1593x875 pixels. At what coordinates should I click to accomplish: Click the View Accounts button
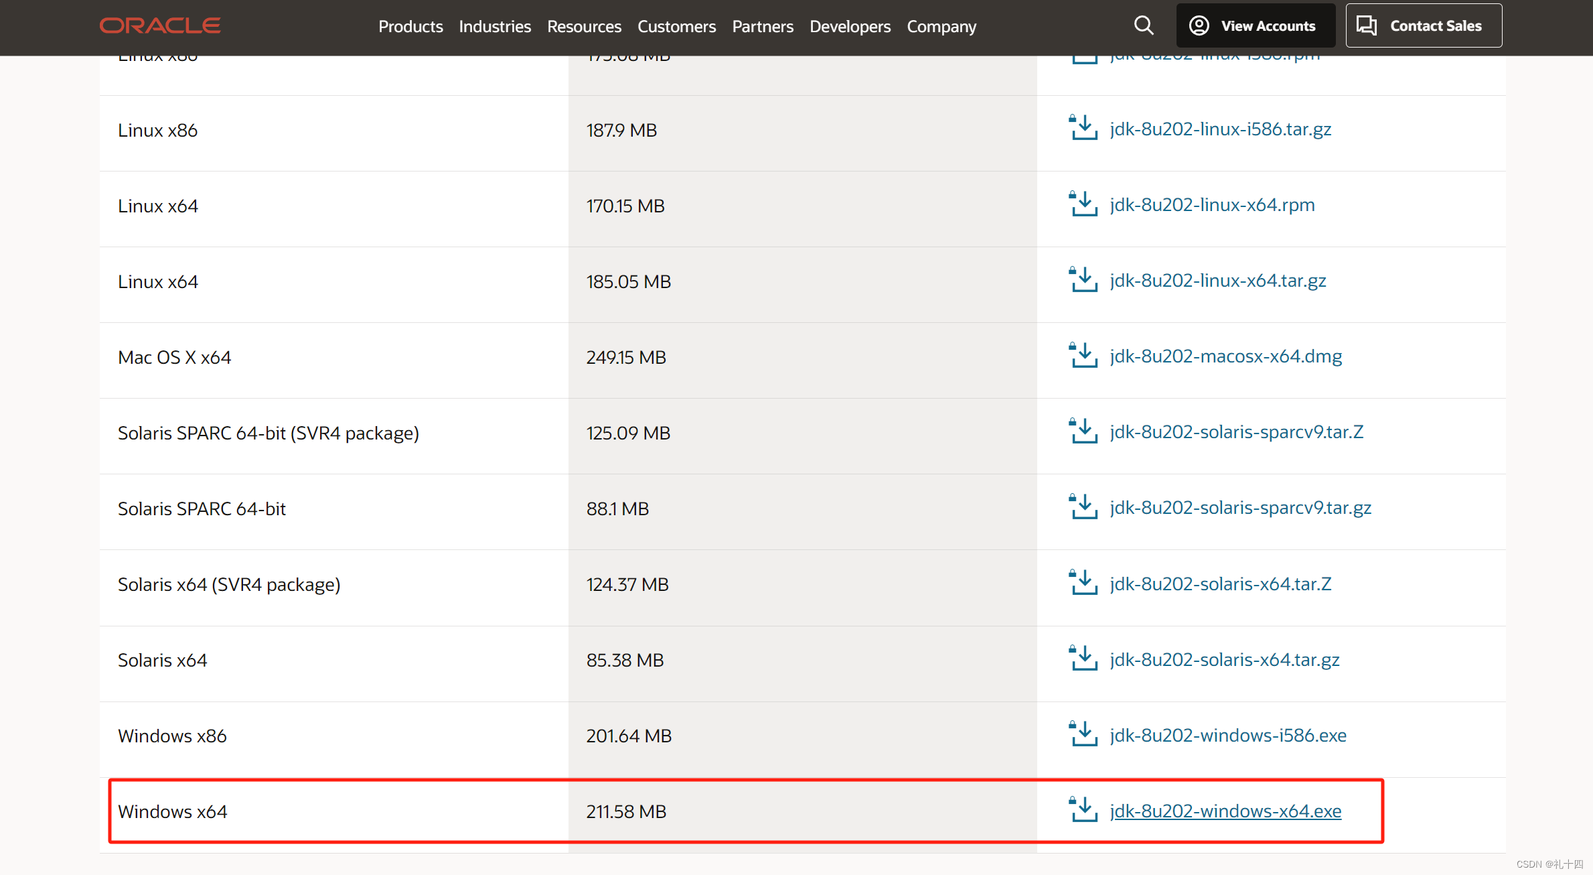coord(1256,25)
